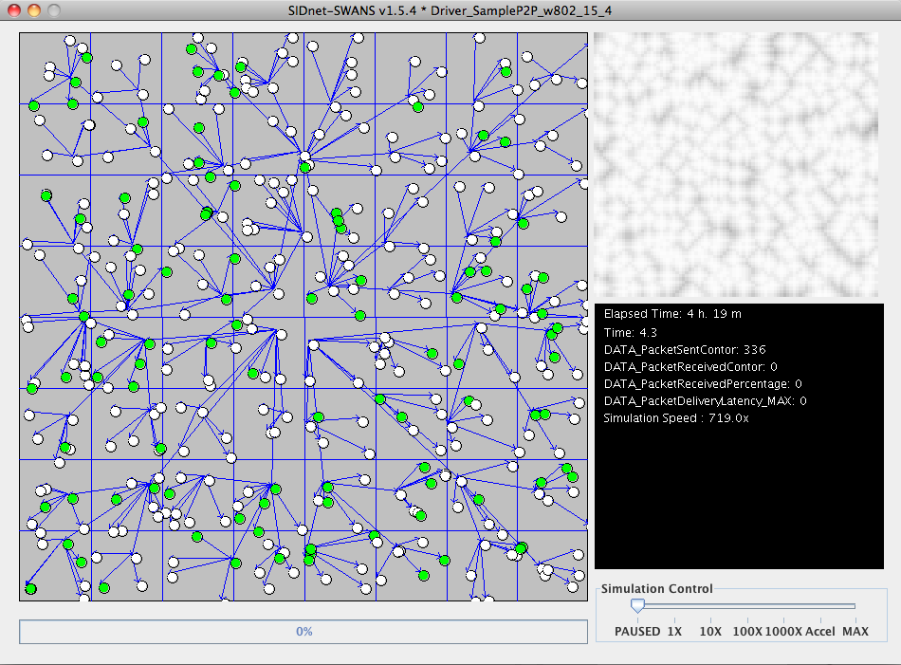Choose the 10X speed tick
The height and width of the screenshot is (665, 901).
pyautogui.click(x=710, y=631)
